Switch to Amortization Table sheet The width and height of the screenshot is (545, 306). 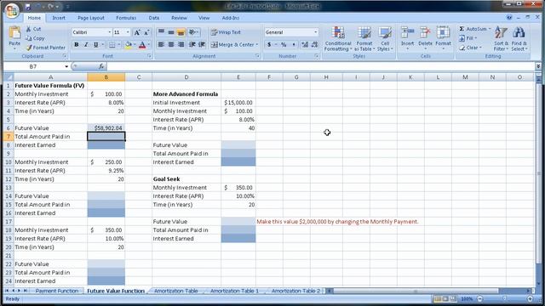pos(176,291)
